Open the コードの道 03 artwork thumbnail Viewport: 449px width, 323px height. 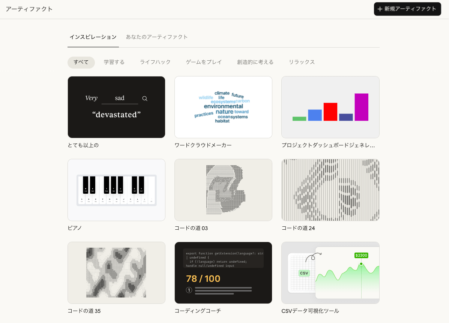click(223, 190)
